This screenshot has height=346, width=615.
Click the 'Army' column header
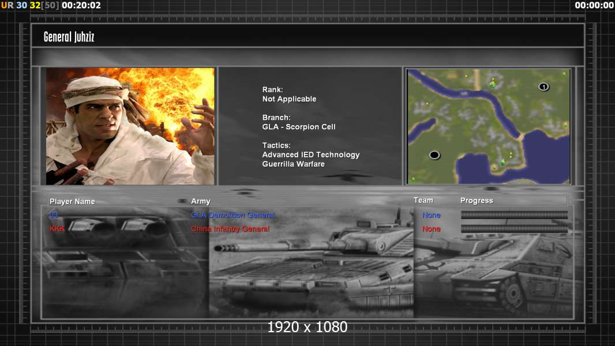201,201
